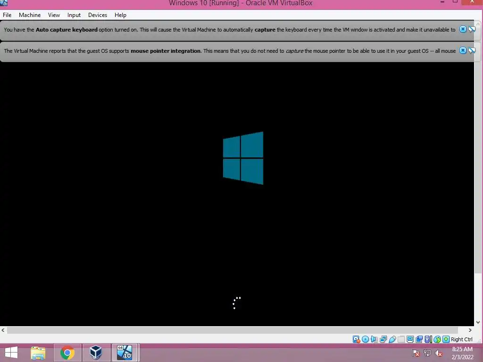Click the video recording status icon
Image resolution: width=483 pixels, height=362 pixels.
point(419,339)
